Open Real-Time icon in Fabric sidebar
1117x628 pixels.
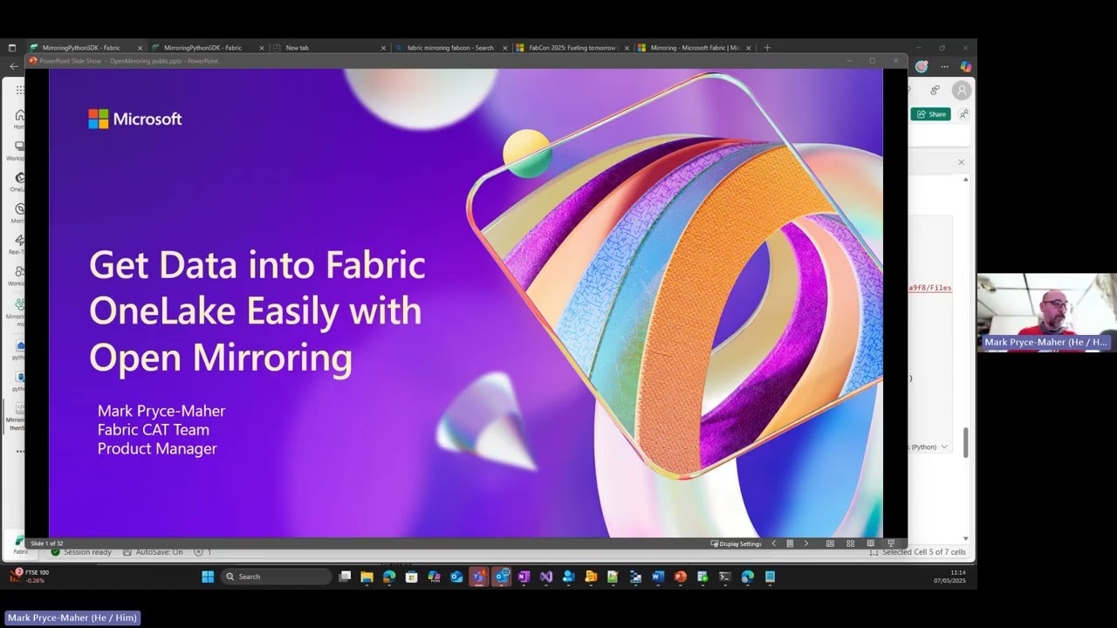pyautogui.click(x=19, y=244)
